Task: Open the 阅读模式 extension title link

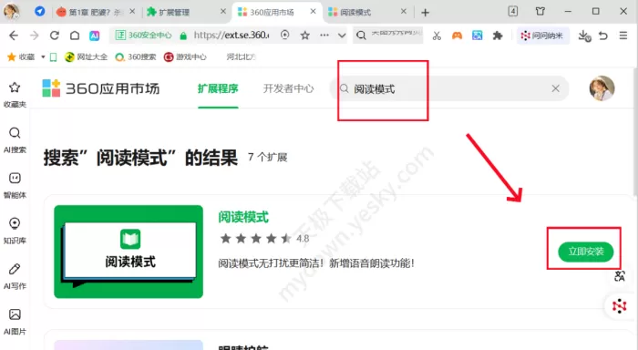Action: click(x=243, y=217)
